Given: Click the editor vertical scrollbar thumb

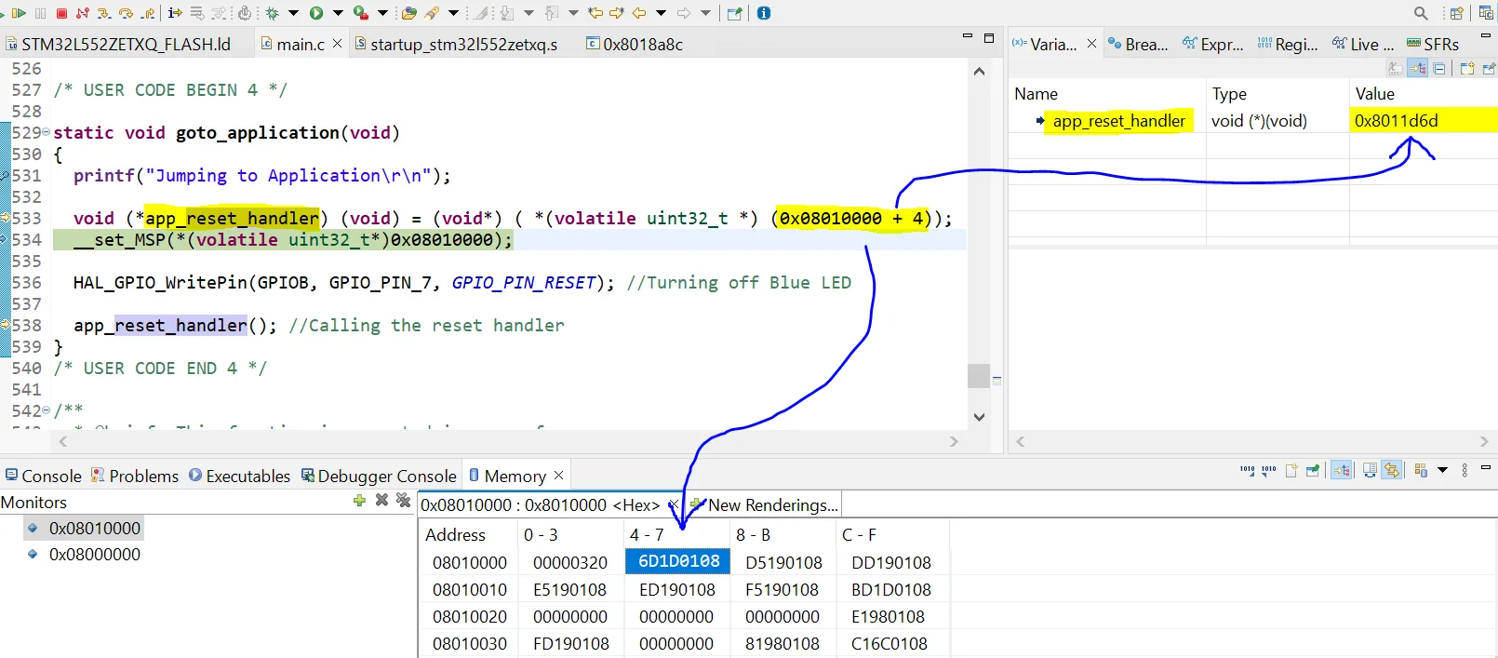Looking at the screenshot, I should pyautogui.click(x=978, y=375).
